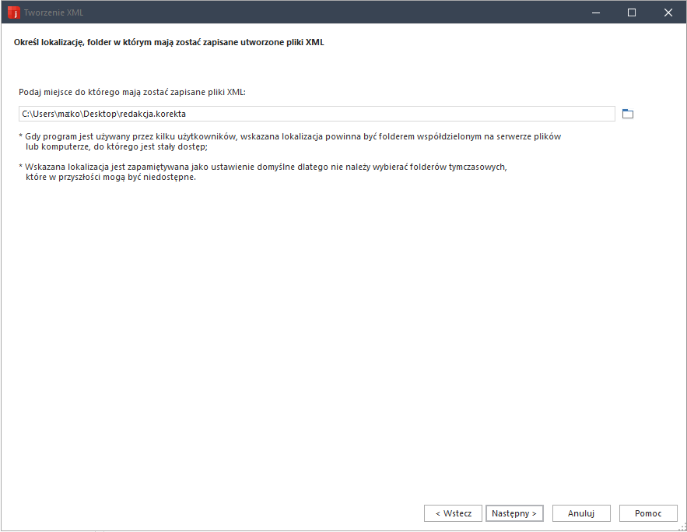Cancel the wizard with Anuluj
687x532 pixels.
pyautogui.click(x=580, y=513)
